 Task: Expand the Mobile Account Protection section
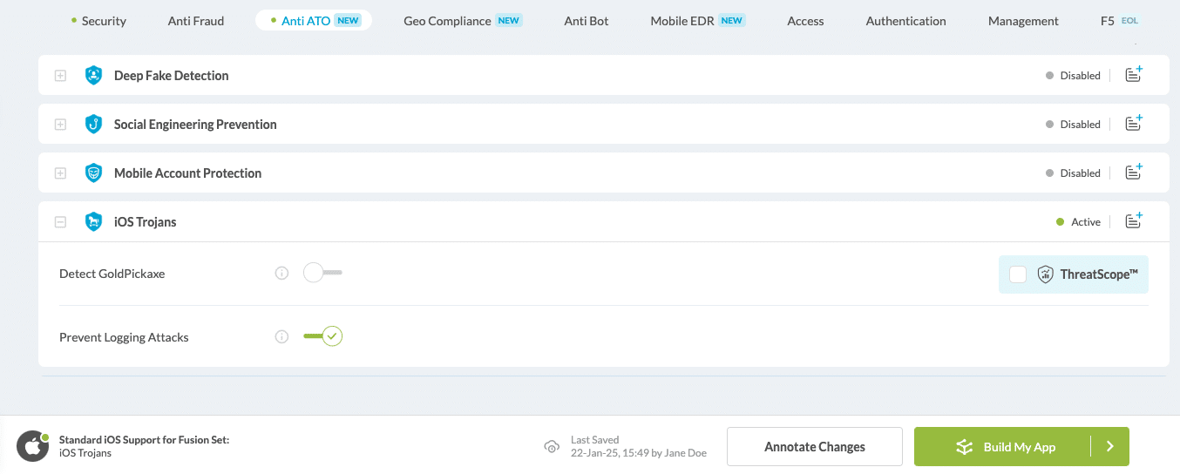point(60,173)
